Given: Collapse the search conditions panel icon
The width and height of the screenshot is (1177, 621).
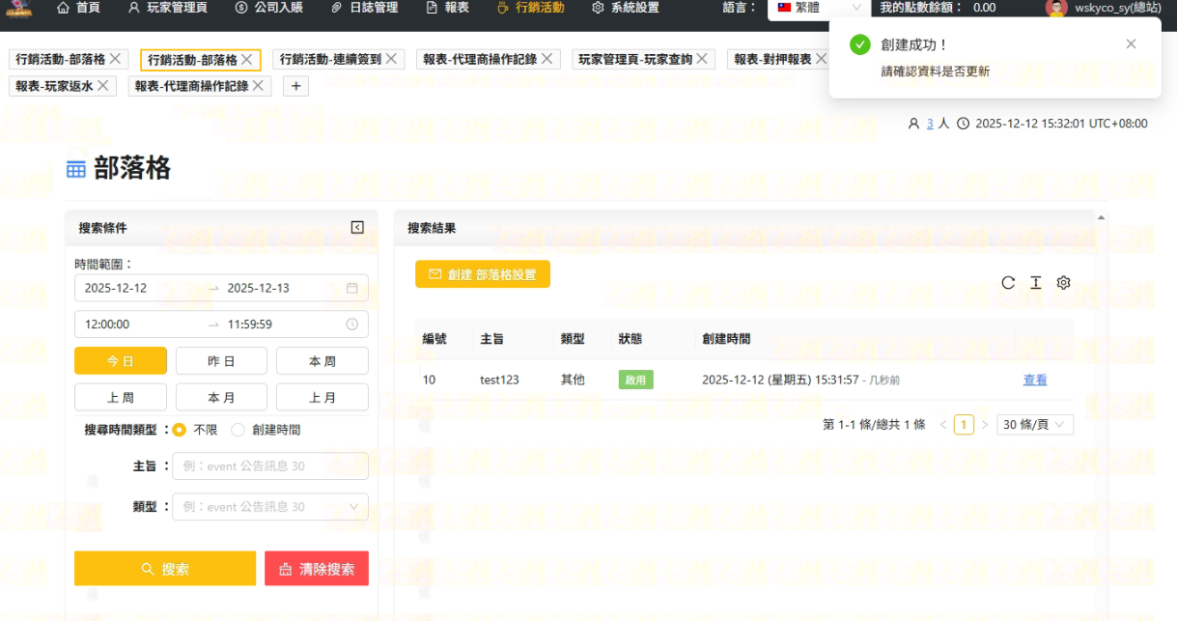Looking at the screenshot, I should pos(357,228).
